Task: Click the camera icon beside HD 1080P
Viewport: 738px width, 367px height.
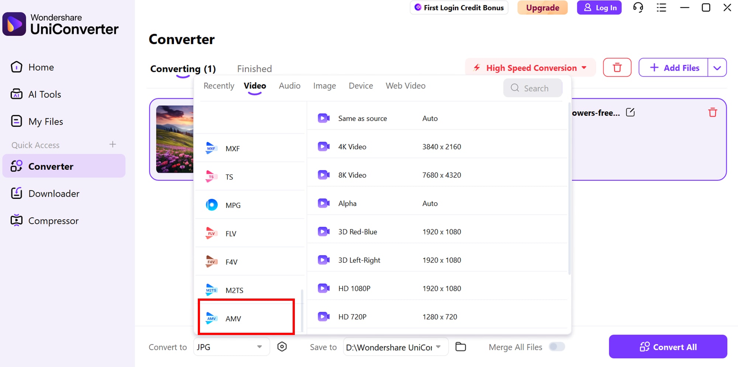Action: (x=324, y=288)
